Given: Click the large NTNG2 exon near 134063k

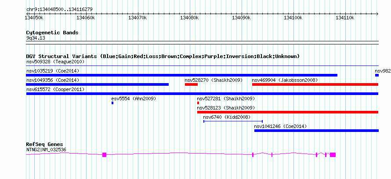Looking at the screenshot, I should (104, 155).
